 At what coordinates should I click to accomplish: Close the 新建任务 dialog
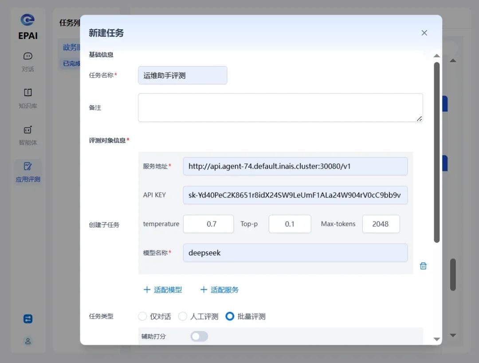424,33
